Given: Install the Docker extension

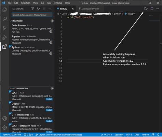Looking at the screenshot, I should click(49, 110).
